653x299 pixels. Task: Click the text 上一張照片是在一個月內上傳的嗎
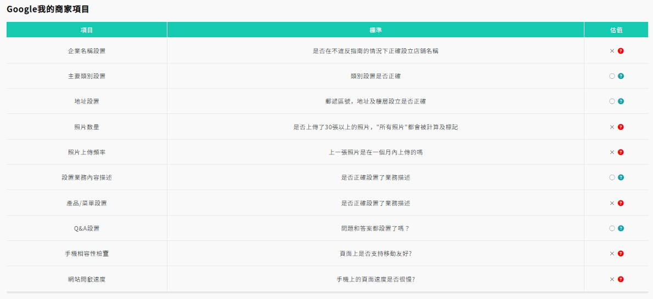376,152
